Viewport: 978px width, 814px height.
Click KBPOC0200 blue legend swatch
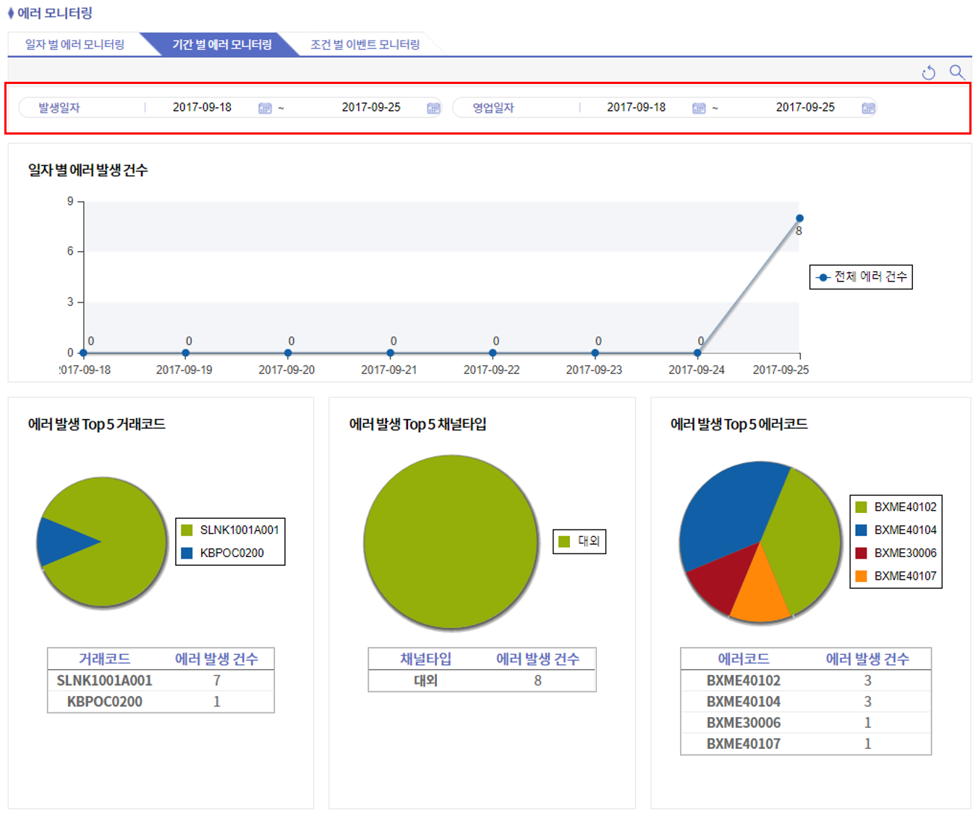(x=187, y=553)
